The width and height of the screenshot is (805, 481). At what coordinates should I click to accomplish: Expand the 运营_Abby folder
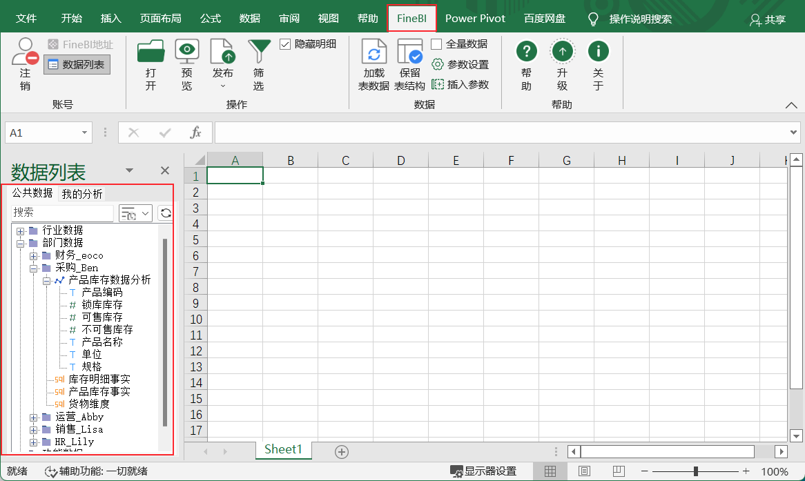[x=33, y=418]
